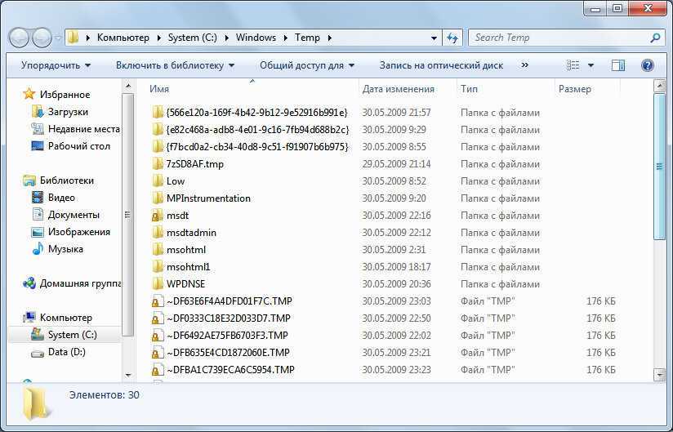Click navigation pane scrollbar up arrow
This screenshot has height=432, width=673.
128,87
